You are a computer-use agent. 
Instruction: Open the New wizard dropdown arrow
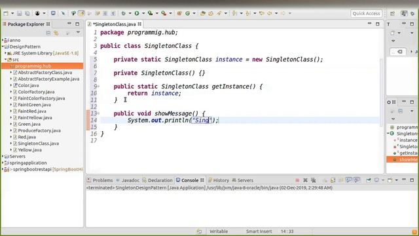coord(12,13)
